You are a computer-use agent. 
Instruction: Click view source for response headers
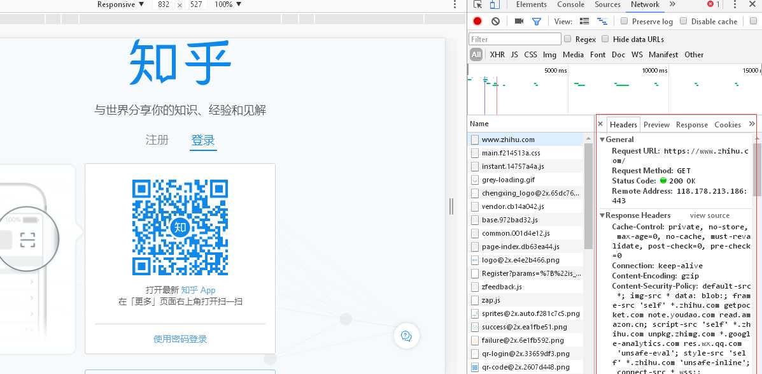click(x=709, y=215)
